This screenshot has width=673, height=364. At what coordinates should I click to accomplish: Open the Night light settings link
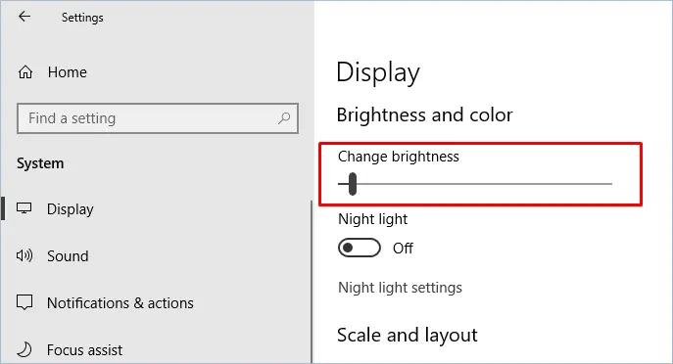coord(400,288)
